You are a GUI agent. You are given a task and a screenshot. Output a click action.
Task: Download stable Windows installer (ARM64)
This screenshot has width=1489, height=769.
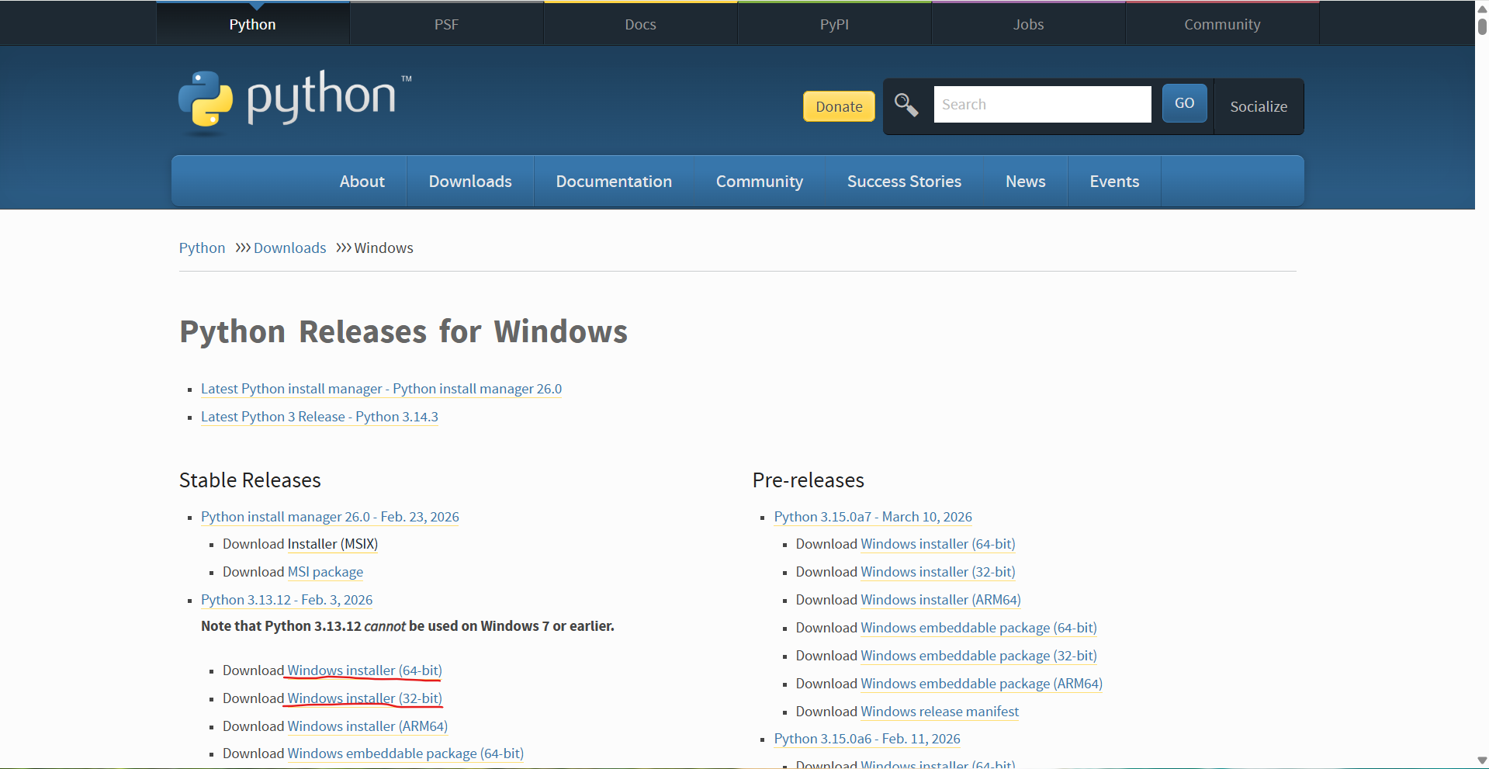[368, 726]
